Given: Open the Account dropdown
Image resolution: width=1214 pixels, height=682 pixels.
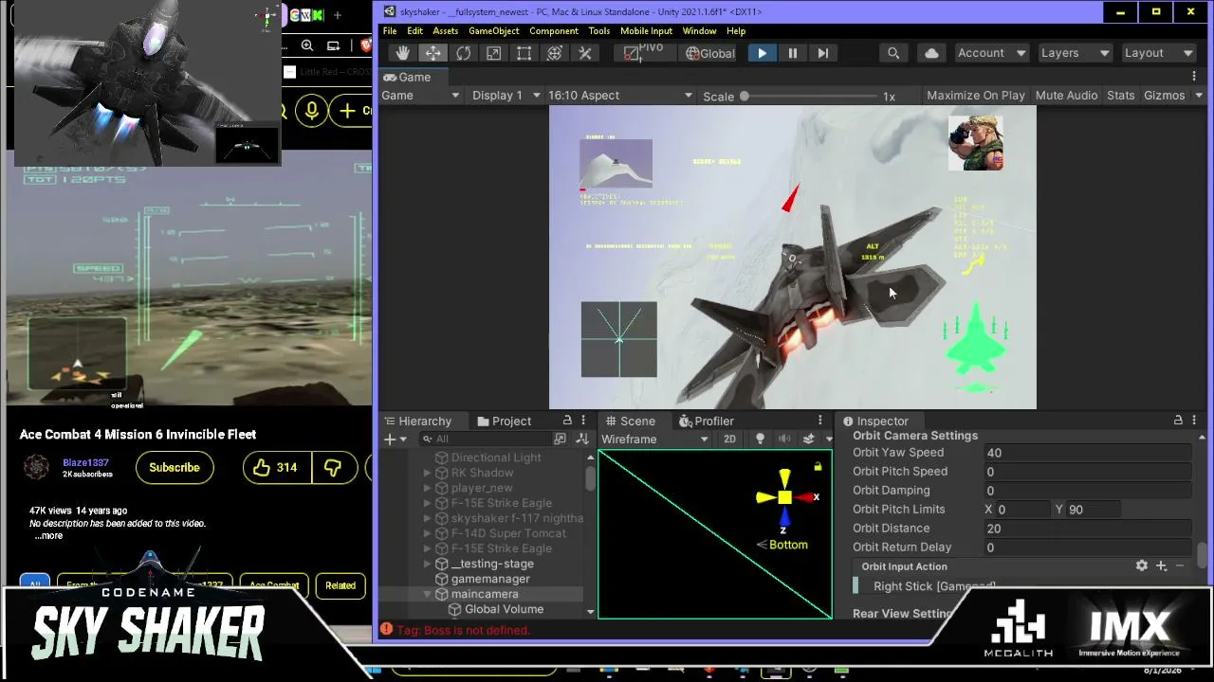Looking at the screenshot, I should coord(991,53).
